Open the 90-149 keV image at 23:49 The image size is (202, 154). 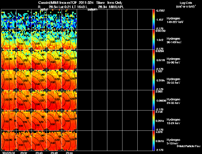point(54,40)
